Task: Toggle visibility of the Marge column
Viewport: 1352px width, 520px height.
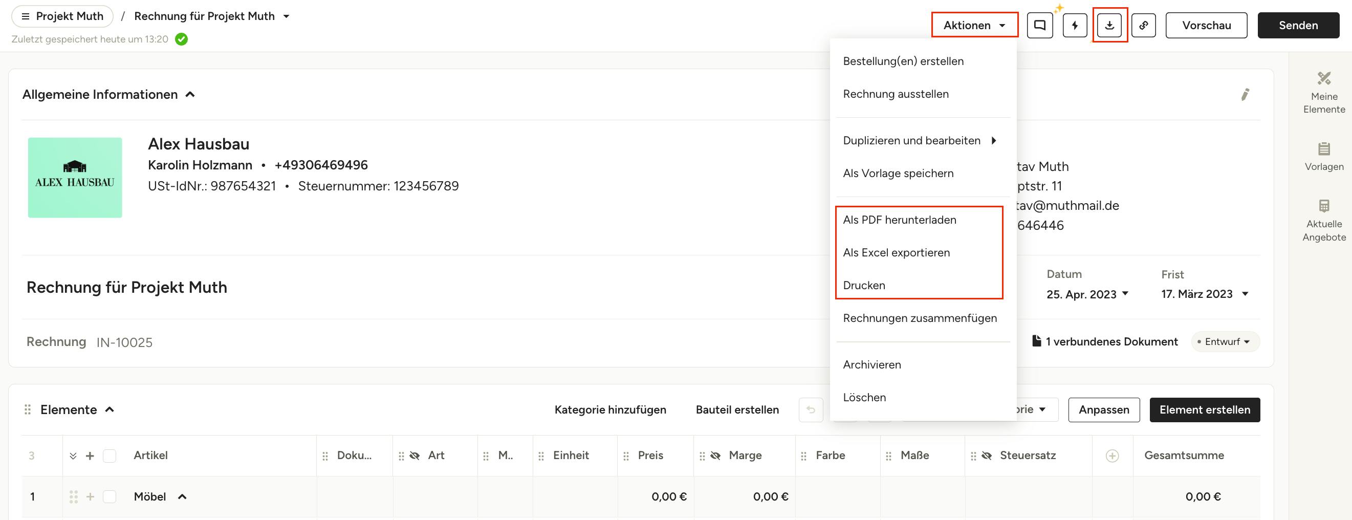Action: tap(715, 456)
